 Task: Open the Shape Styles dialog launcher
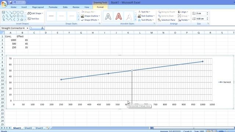(x=100, y=23)
